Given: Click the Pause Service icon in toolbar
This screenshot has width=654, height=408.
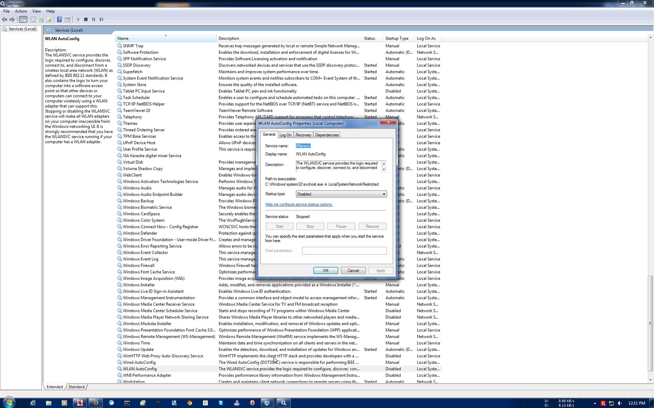Looking at the screenshot, I should (94, 19).
